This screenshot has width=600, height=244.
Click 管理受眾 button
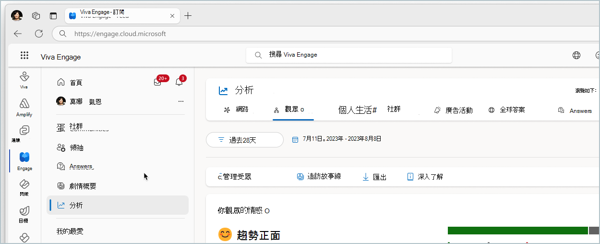tap(235, 177)
